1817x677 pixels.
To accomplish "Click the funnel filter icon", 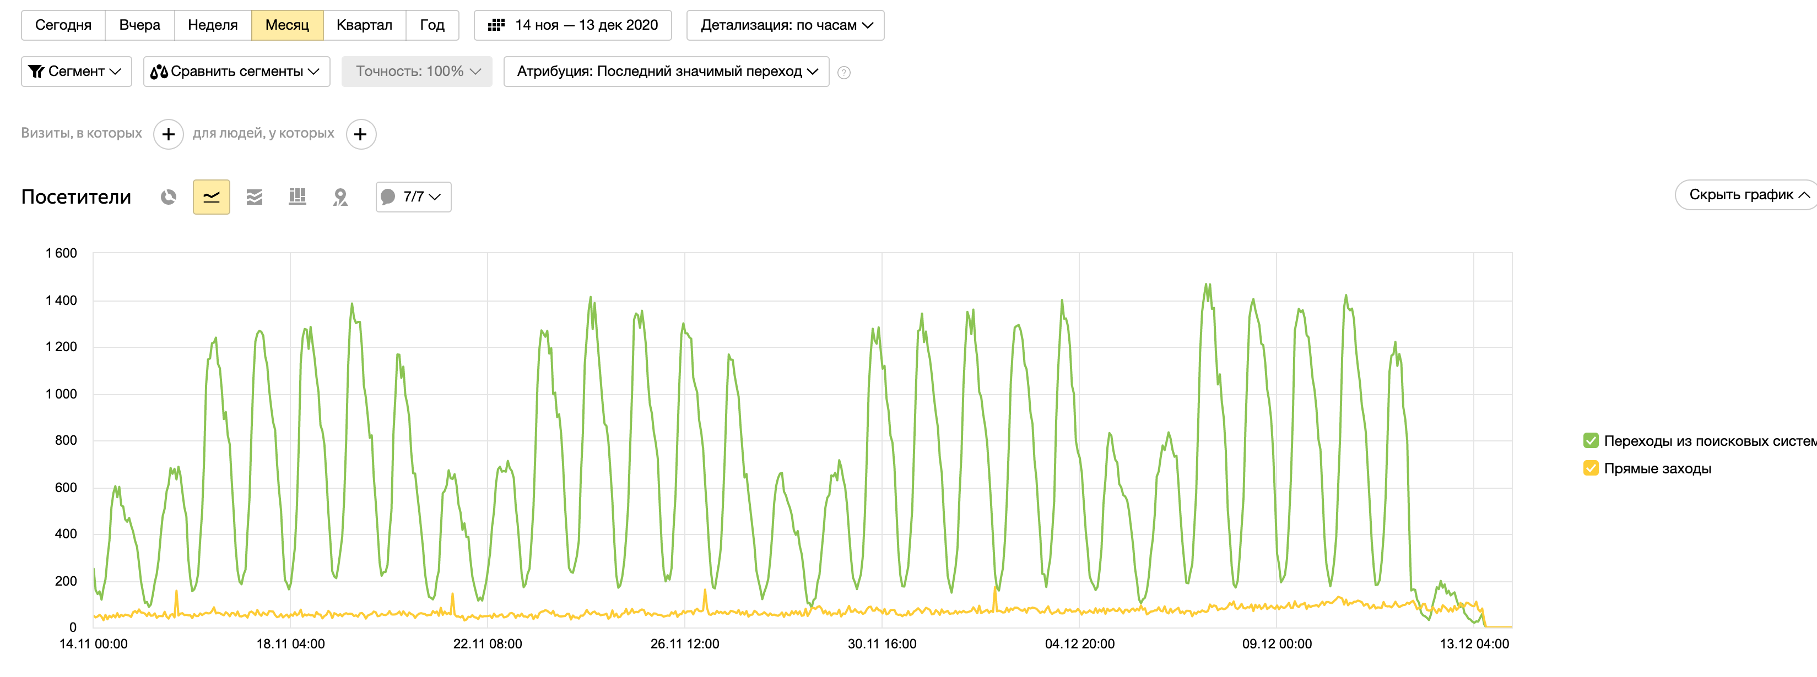I will click(36, 72).
